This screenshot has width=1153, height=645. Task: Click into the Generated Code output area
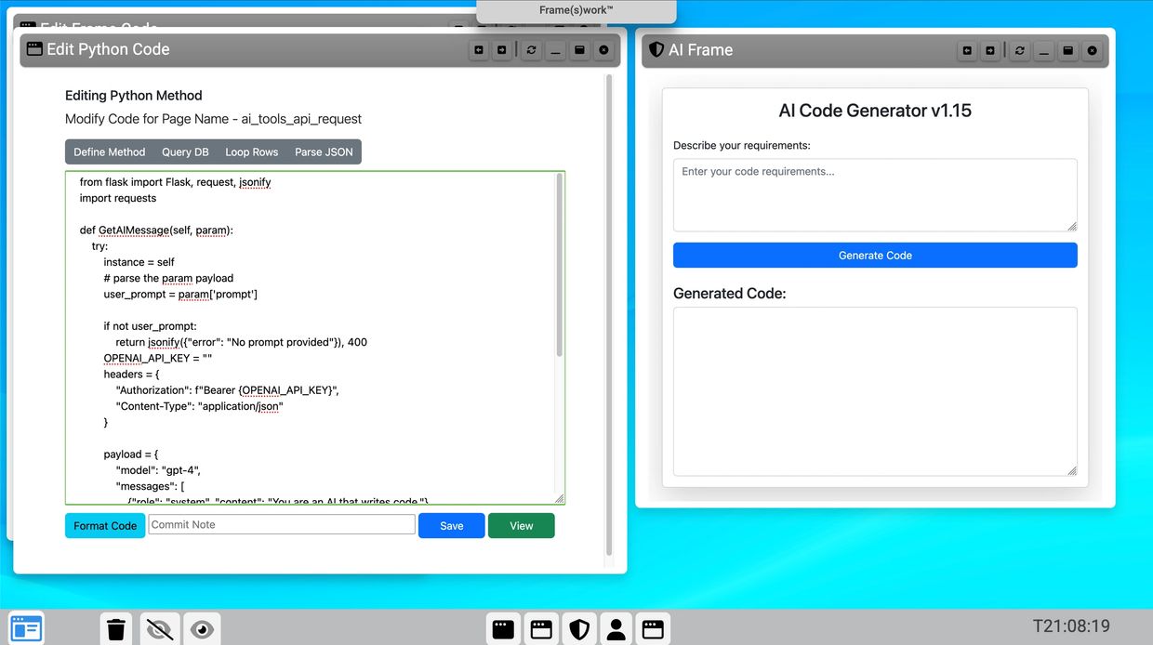pyautogui.click(x=875, y=391)
